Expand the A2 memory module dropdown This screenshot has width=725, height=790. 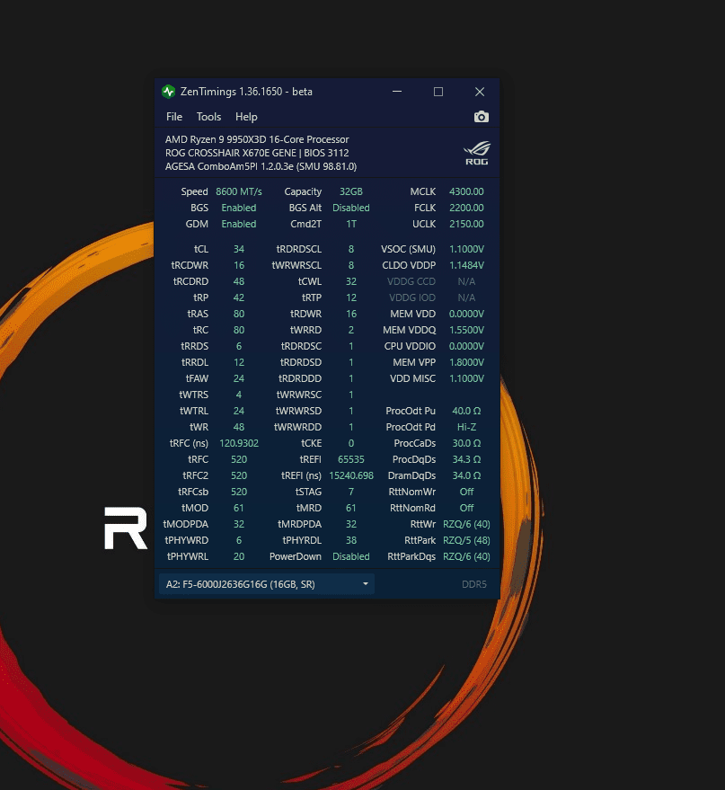pyautogui.click(x=266, y=584)
